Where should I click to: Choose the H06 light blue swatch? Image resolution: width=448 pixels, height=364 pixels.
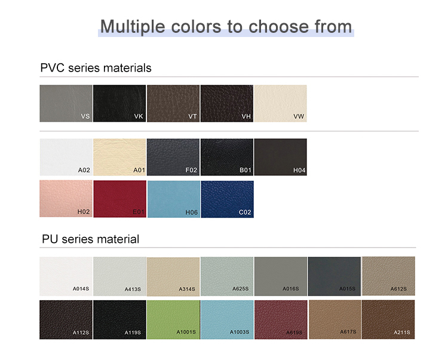coord(173,199)
